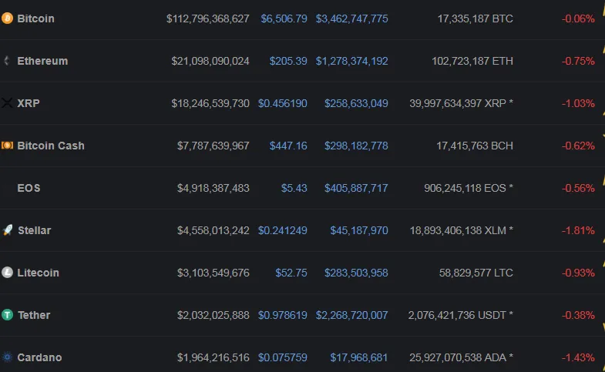This screenshot has height=372, width=605.
Task: Click the Tether logo icon
Action: pyautogui.click(x=7, y=315)
